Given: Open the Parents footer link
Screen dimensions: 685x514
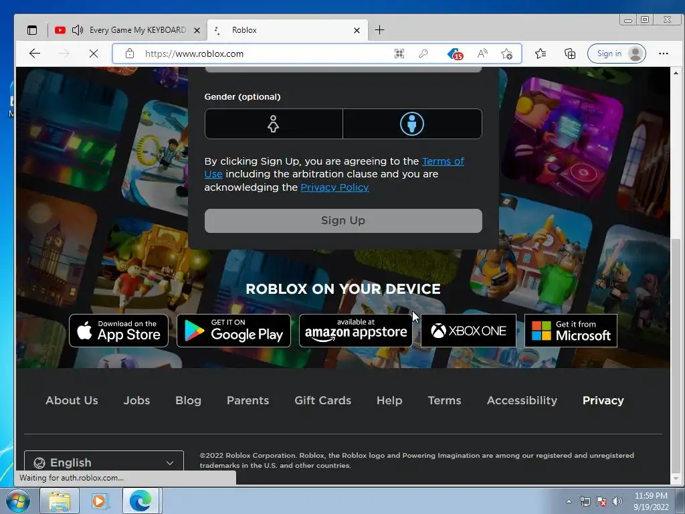Looking at the screenshot, I should click(248, 400).
